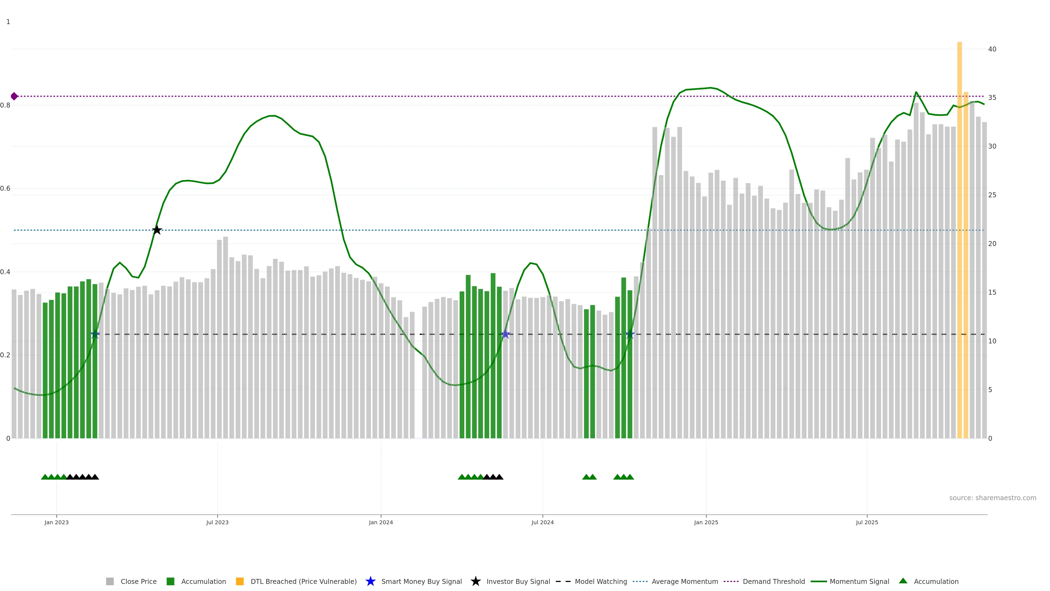Toggle the Close Price legend entry
This screenshot has width=1050, height=591.
click(139, 582)
